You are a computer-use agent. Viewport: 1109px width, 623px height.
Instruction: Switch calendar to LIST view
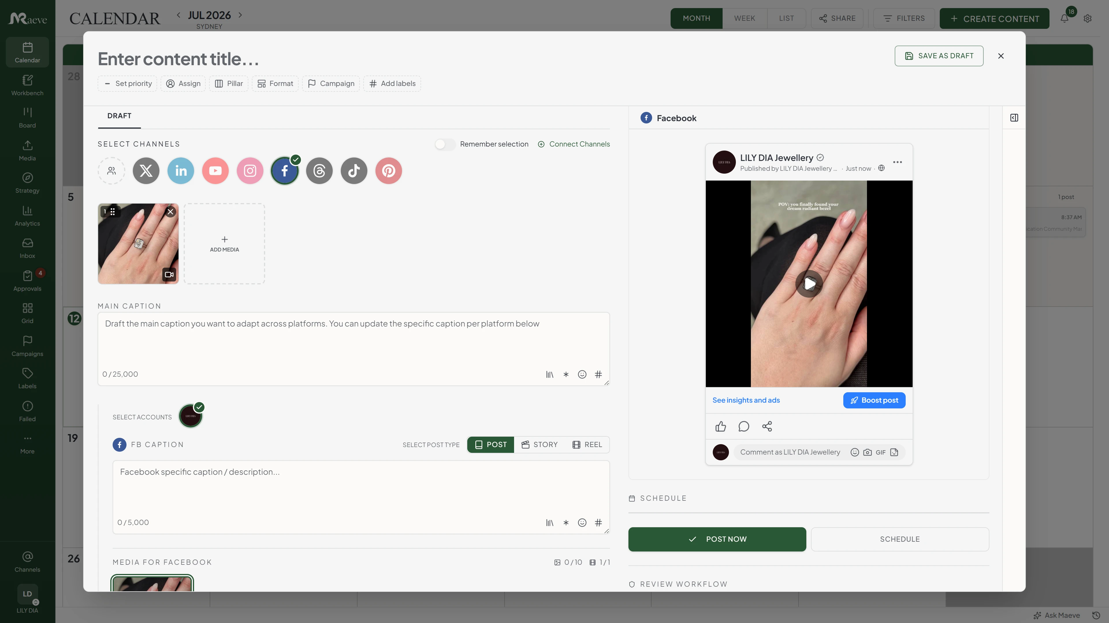786,18
